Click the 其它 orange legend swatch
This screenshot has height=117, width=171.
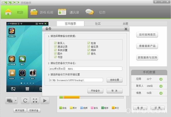coord(113,108)
